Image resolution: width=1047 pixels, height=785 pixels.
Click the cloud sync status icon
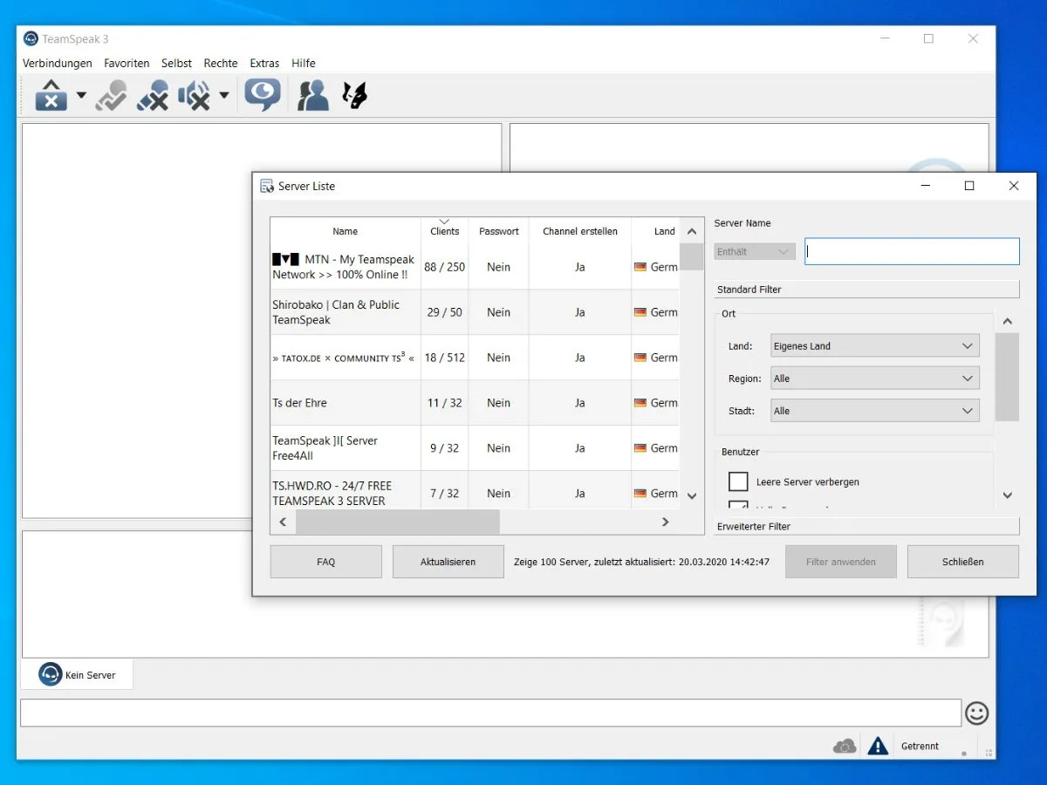[x=845, y=746]
